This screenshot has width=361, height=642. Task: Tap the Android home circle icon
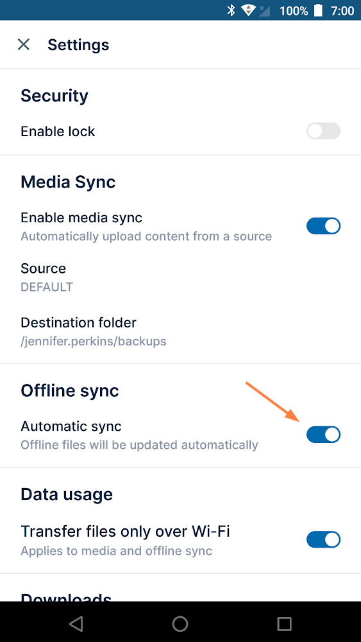[x=180, y=623]
